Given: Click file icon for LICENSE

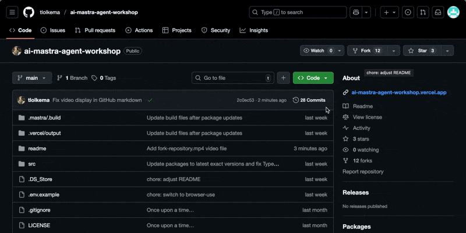Looking at the screenshot, I should coord(22,225).
